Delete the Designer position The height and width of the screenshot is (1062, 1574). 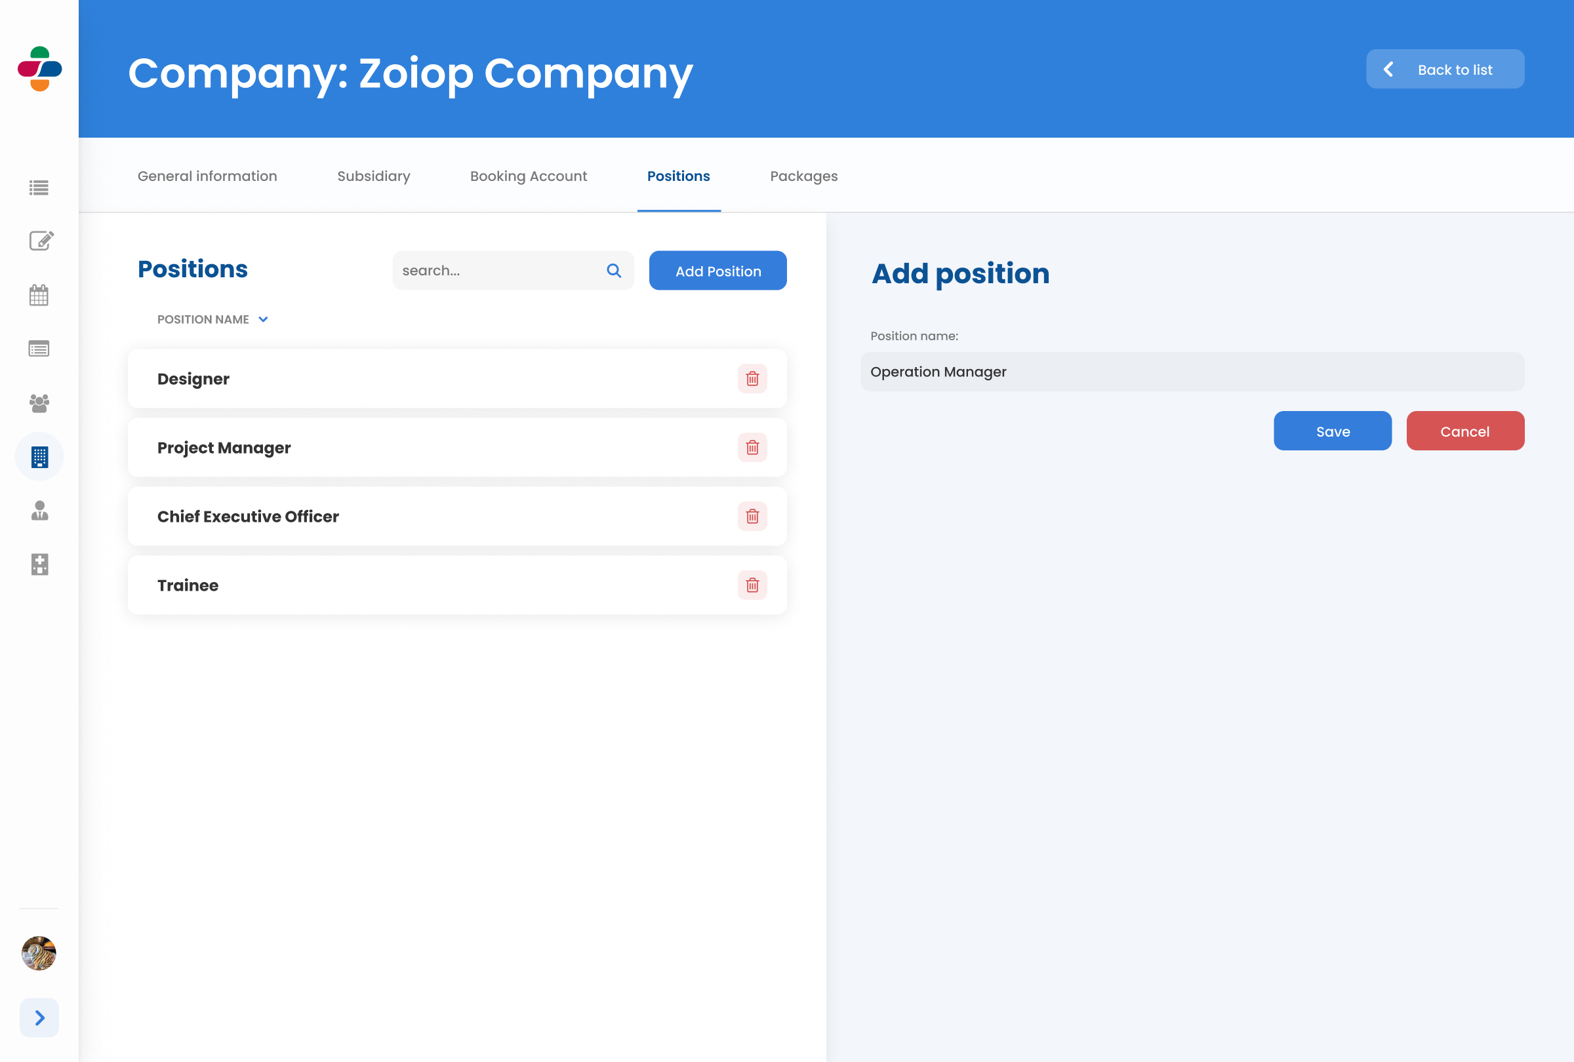752,378
